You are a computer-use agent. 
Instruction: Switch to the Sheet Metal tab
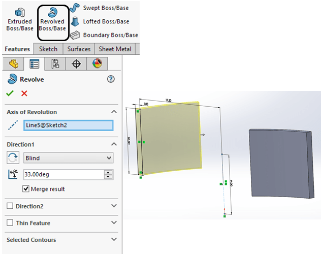click(x=114, y=49)
